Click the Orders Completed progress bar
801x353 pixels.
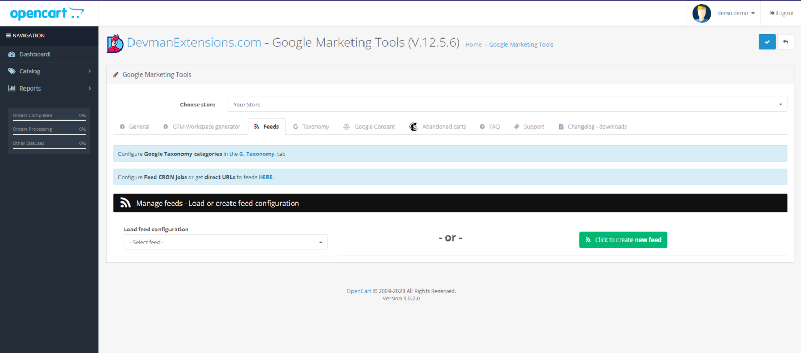point(48,119)
